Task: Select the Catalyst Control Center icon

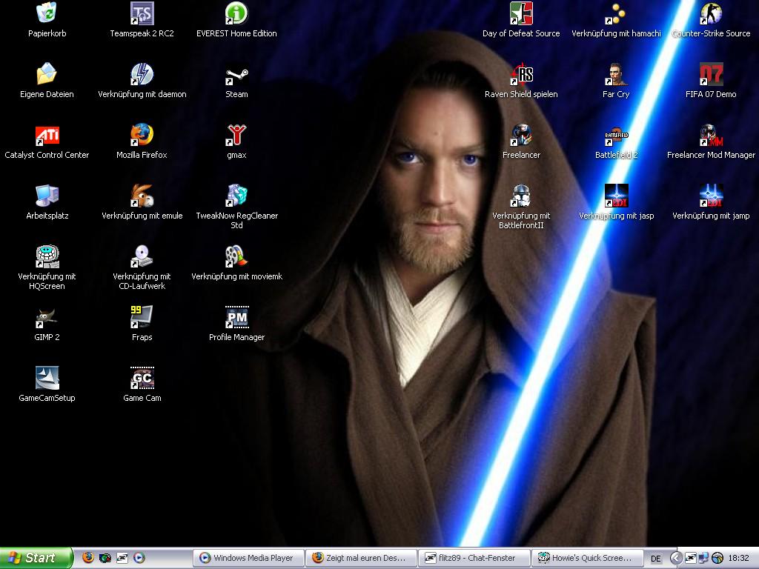Action: click(47, 136)
